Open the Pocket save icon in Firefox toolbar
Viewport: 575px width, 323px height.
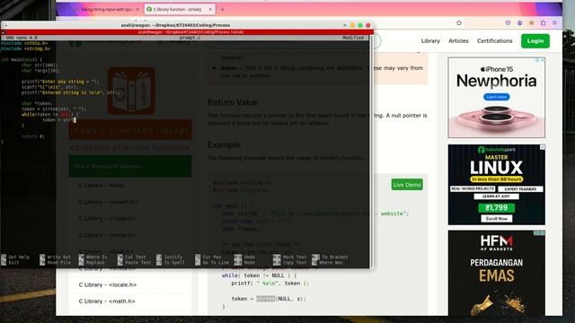(x=508, y=22)
